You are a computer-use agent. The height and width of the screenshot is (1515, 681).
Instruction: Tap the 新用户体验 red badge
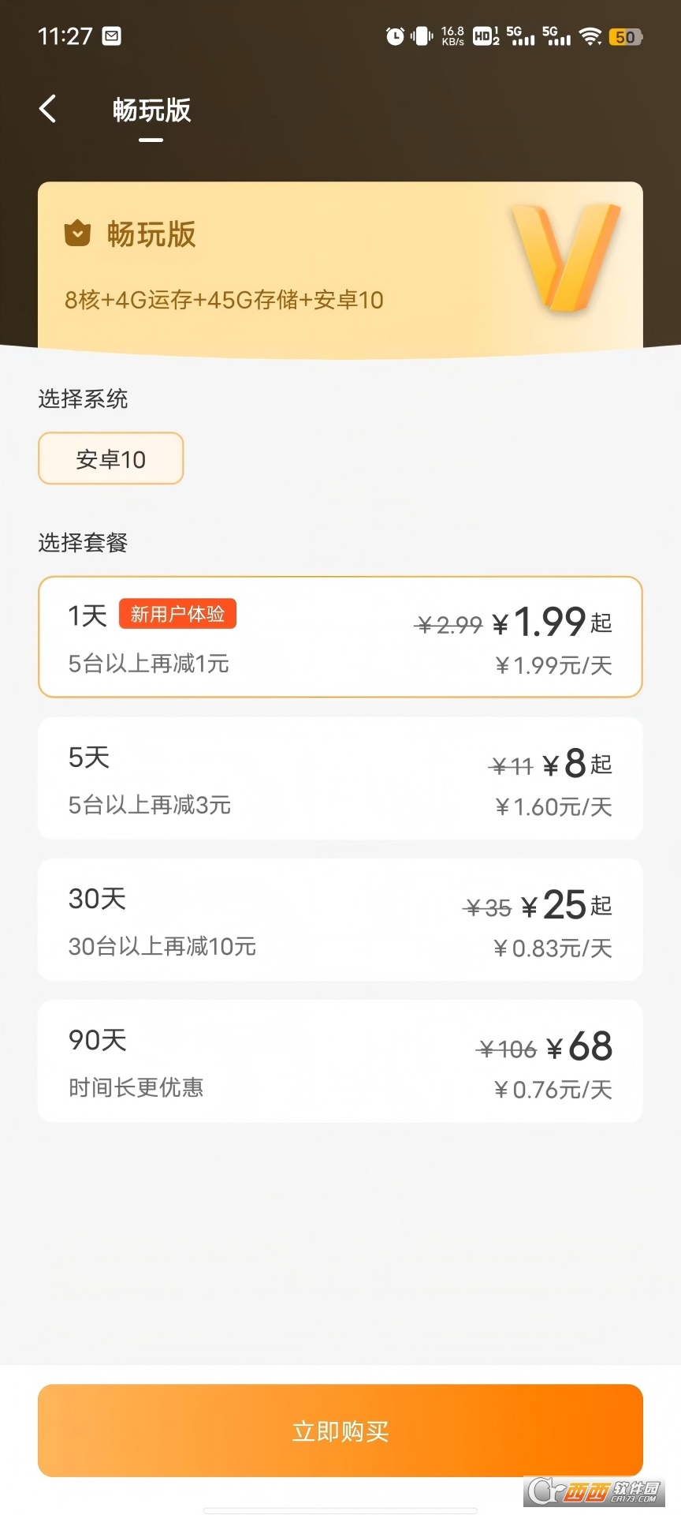[177, 614]
